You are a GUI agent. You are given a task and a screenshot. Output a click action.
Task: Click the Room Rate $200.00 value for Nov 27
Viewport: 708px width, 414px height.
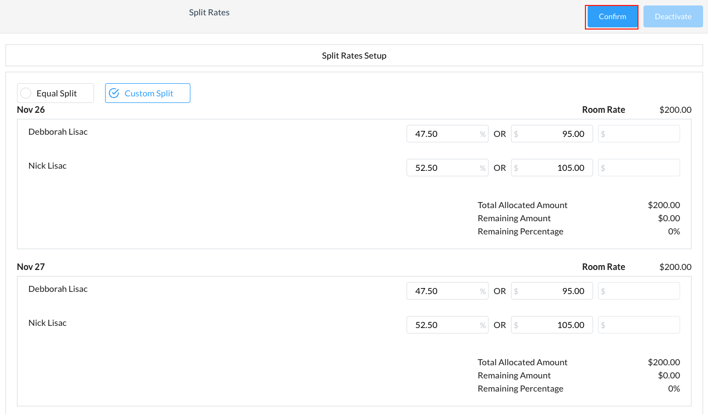pos(675,267)
